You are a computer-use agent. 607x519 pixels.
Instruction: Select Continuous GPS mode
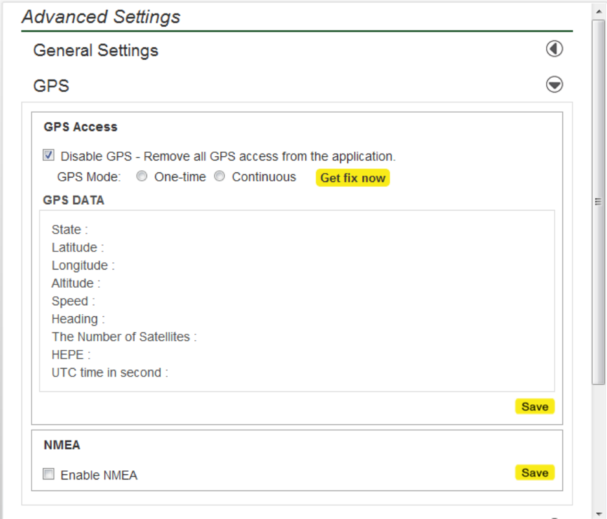click(x=220, y=176)
